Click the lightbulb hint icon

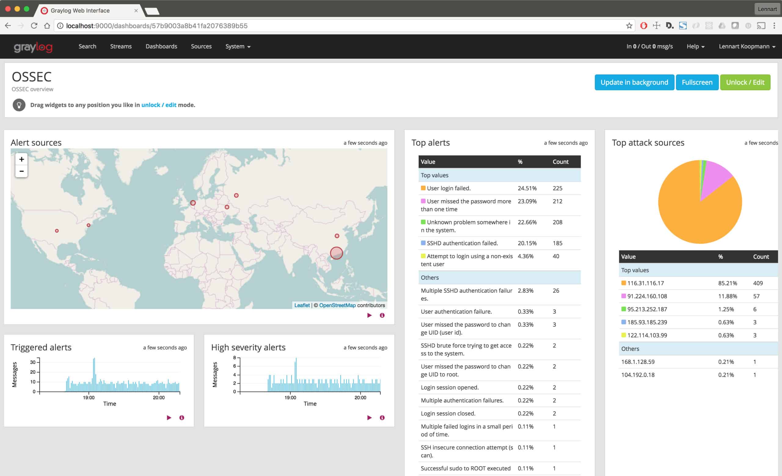(x=19, y=105)
